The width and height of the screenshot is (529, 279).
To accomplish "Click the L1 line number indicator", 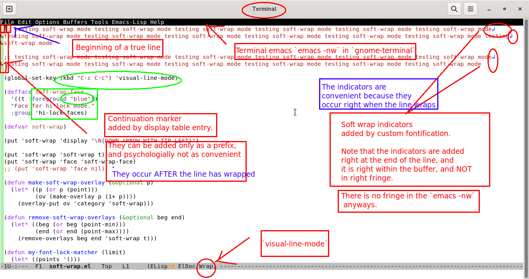I will [x=126, y=266].
